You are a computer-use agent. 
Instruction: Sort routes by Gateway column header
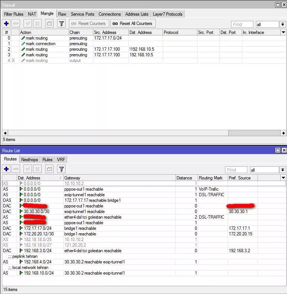[119, 178]
